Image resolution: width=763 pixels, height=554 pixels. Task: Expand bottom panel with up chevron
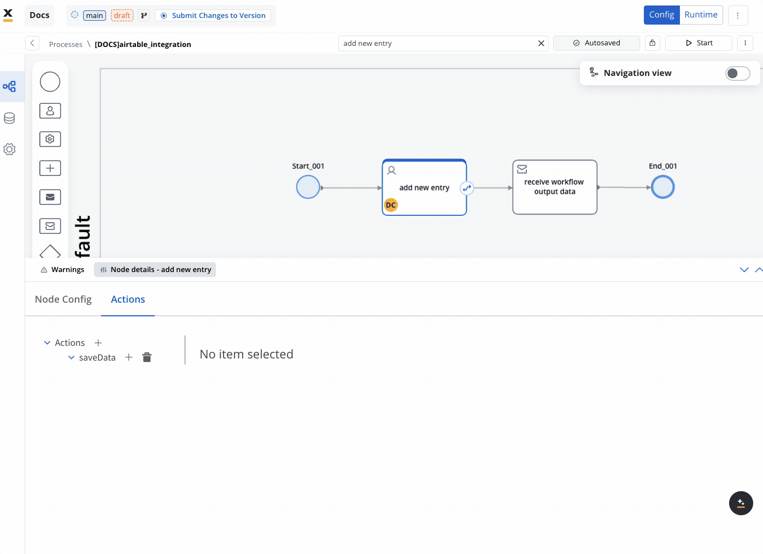pyautogui.click(x=759, y=270)
